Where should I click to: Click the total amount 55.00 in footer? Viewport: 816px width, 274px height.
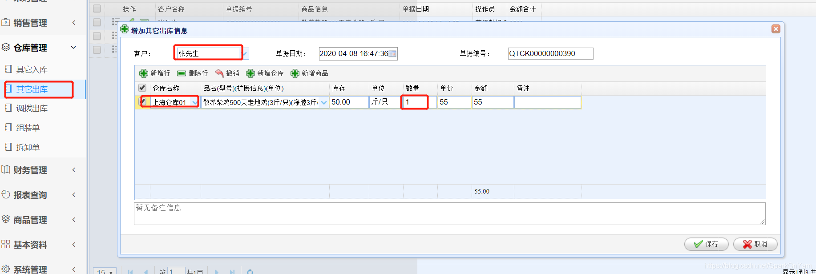click(482, 191)
